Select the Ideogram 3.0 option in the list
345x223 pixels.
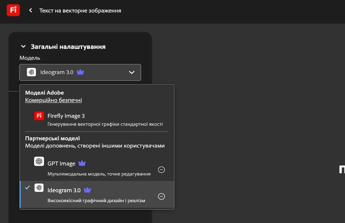pyautogui.click(x=97, y=194)
